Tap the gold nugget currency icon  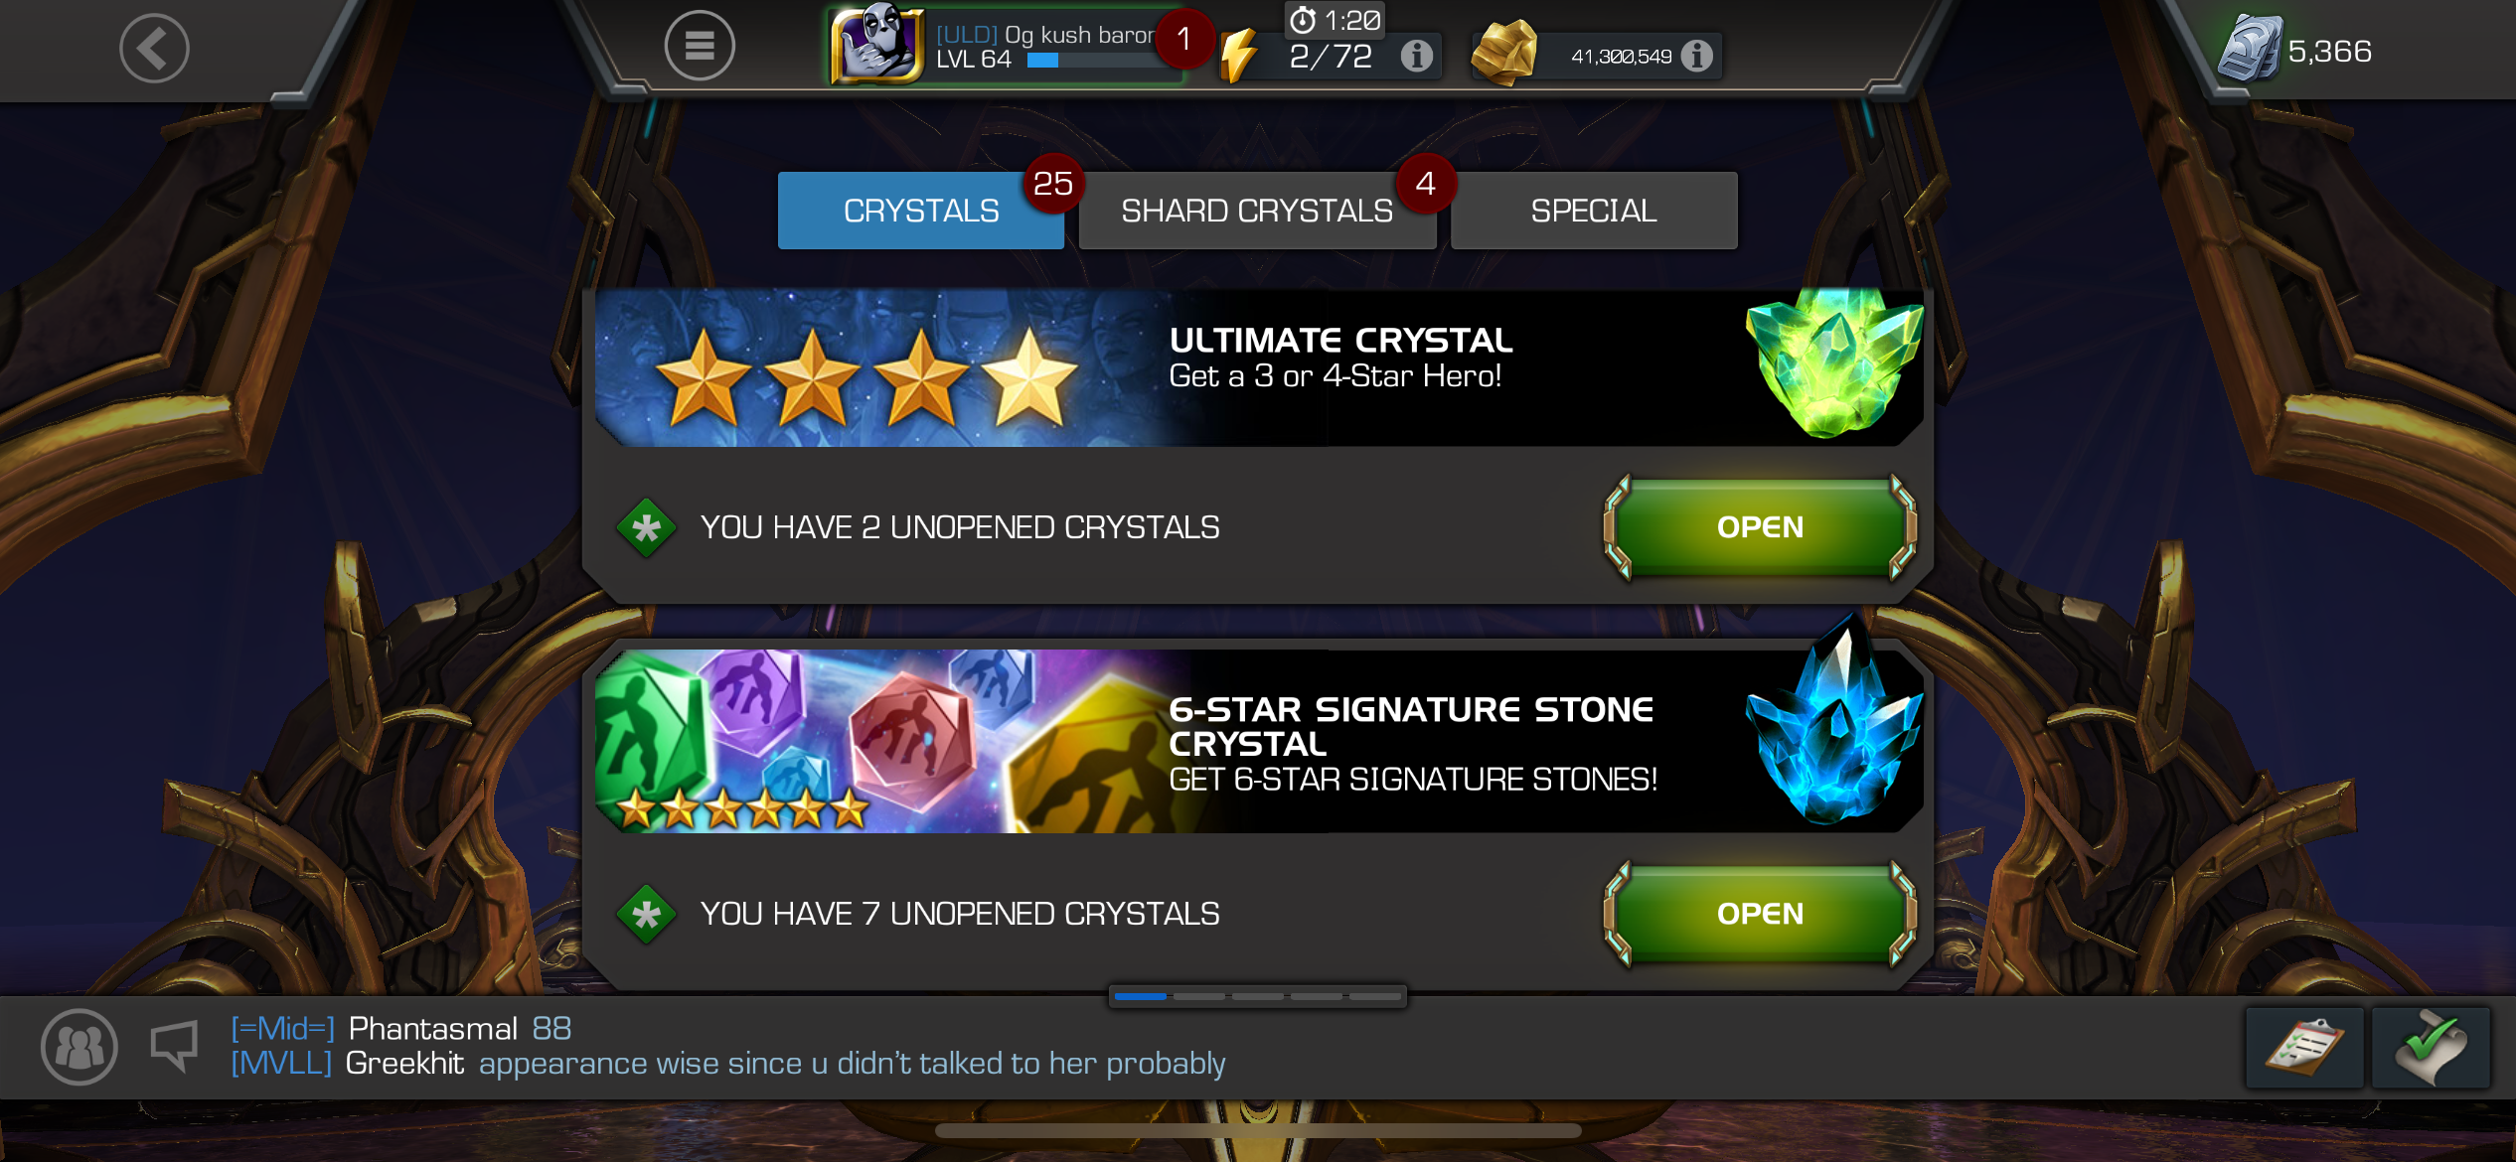(1504, 53)
